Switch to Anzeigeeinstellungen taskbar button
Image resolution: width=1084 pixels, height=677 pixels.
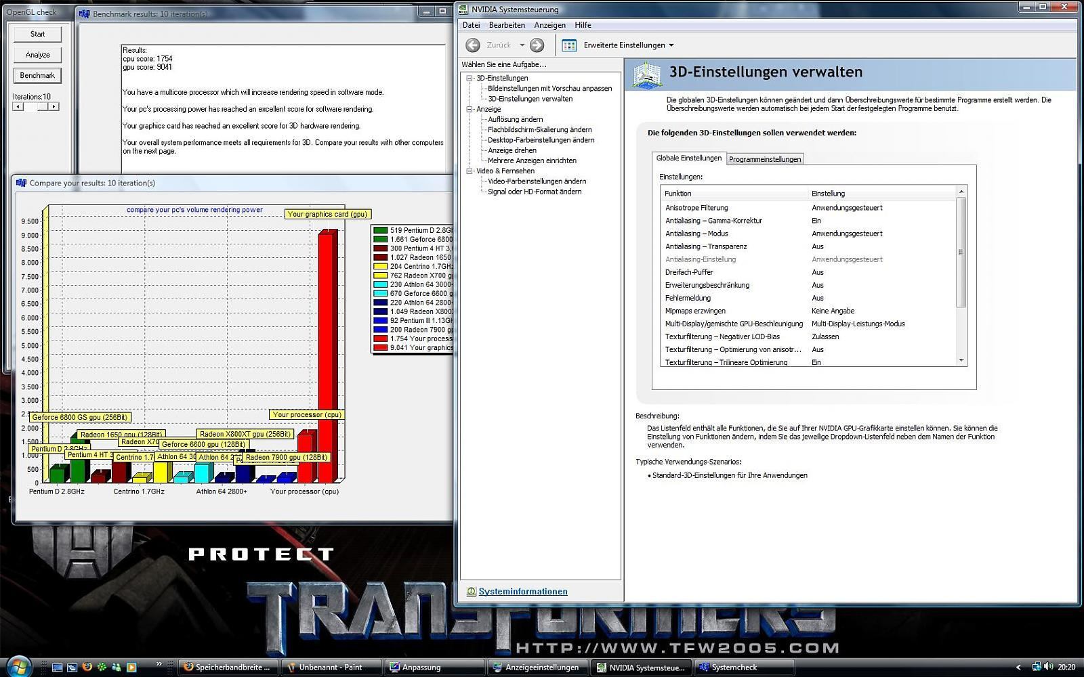537,668
